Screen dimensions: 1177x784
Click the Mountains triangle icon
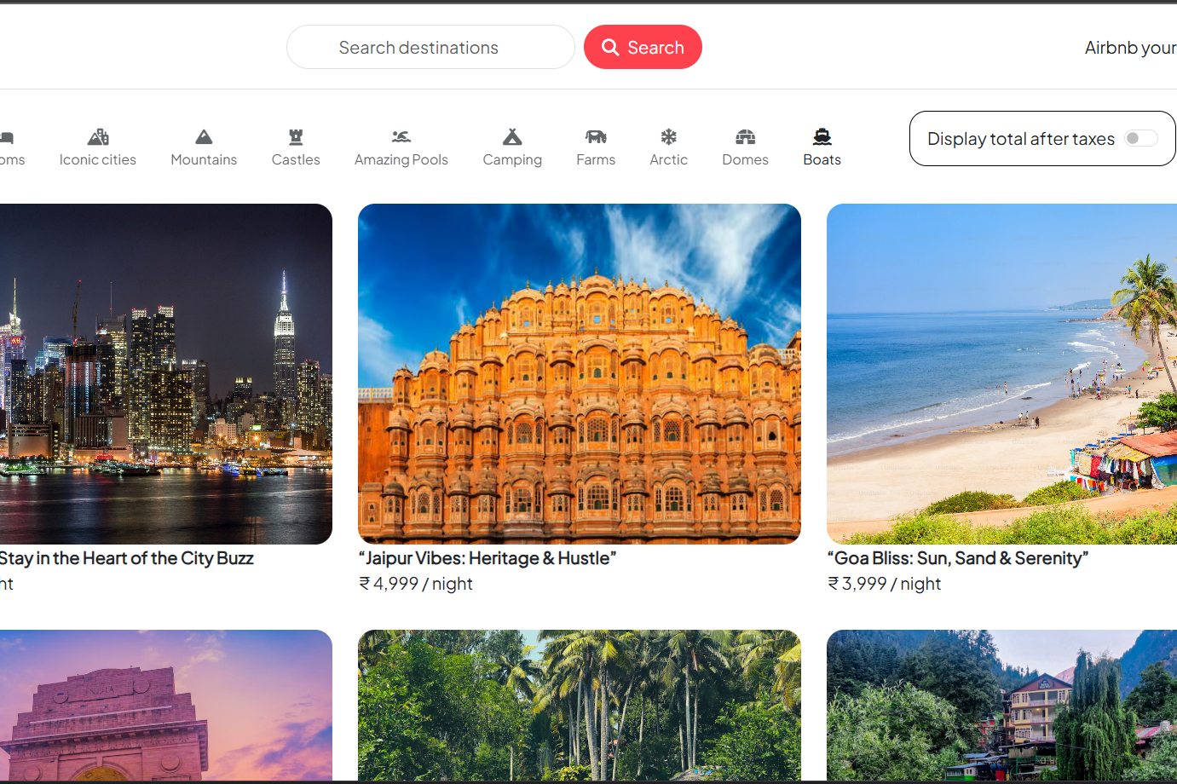[204, 136]
